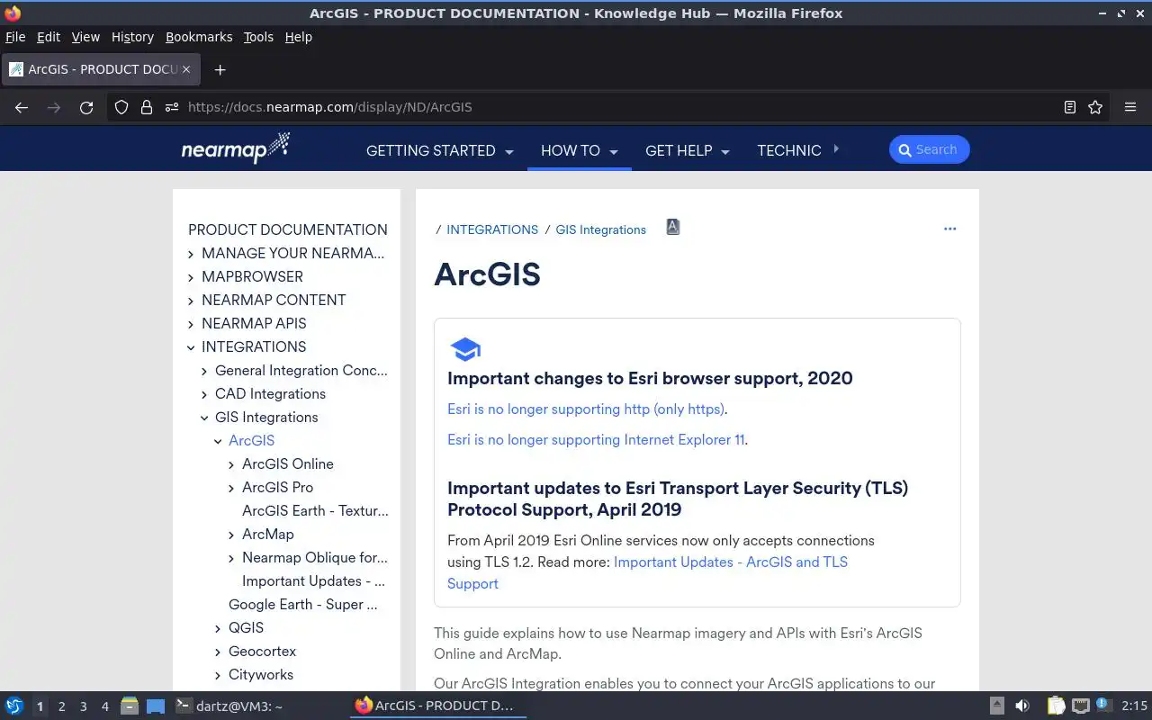Expand ArcGIS Online arrow
1152x720 pixels.
click(231, 464)
